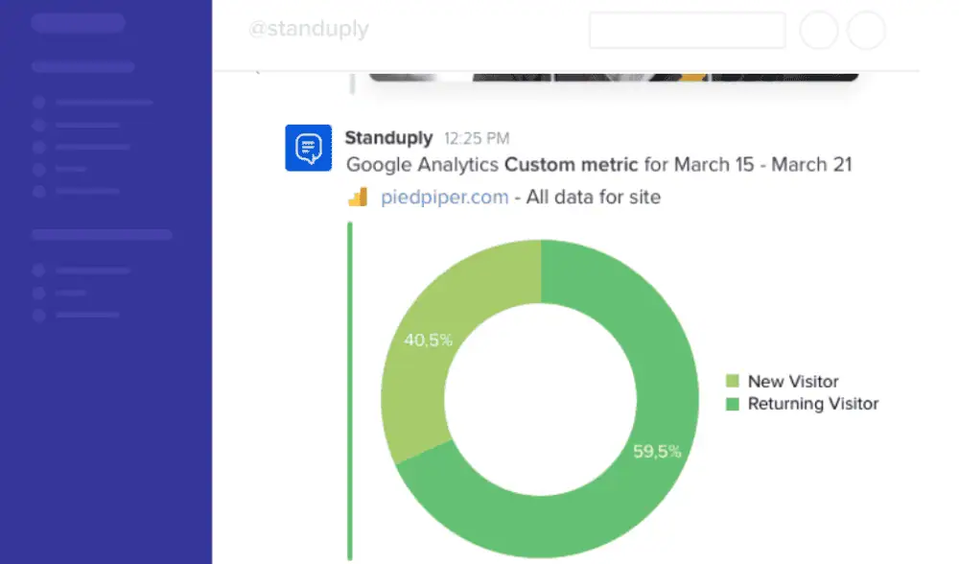This screenshot has height=564, width=959.
Task: Click the last circular button in header
Action: pos(867,30)
